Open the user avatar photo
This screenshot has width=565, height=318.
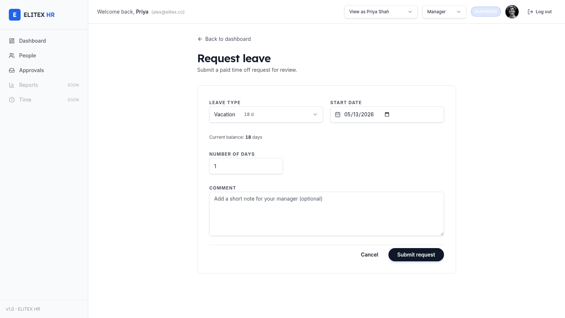512,12
